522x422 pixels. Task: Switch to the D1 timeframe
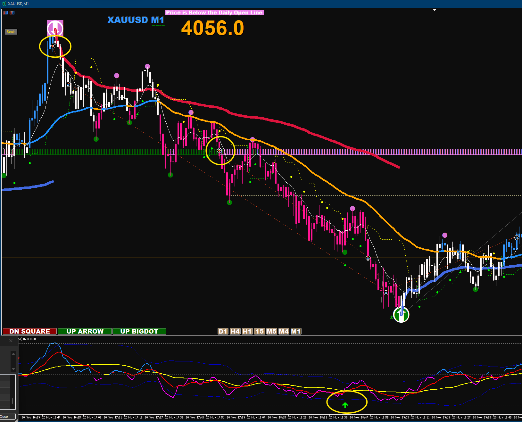point(223,331)
